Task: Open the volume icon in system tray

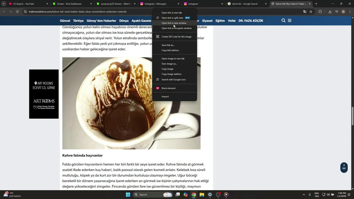Action: pos(328,195)
